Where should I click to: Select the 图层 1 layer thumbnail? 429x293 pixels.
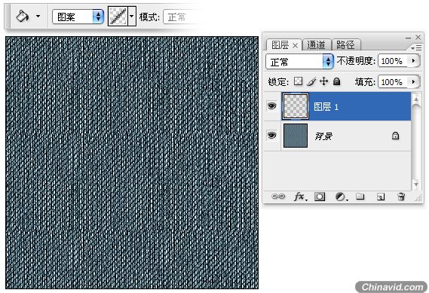pyautogui.click(x=296, y=106)
